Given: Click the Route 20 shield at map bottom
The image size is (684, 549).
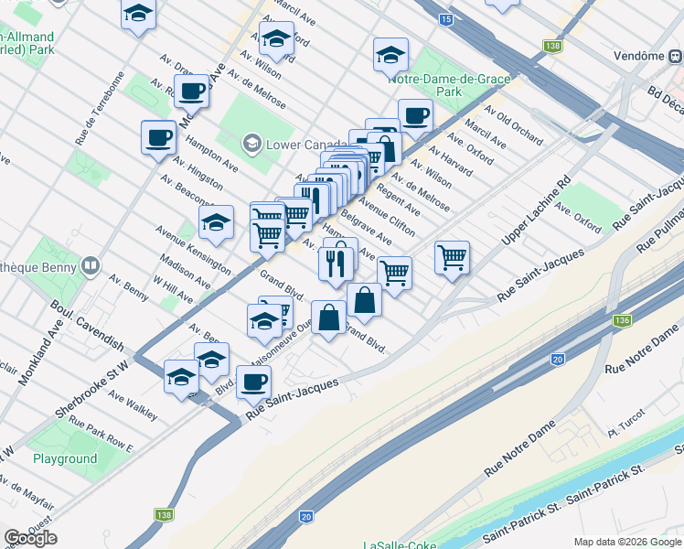Looking at the screenshot, I should point(306,517).
